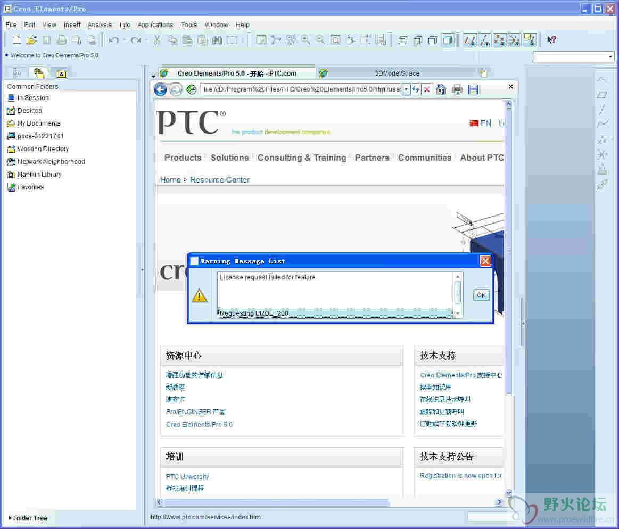
Task: Select the Manikin Library folder
Action: click(x=35, y=175)
